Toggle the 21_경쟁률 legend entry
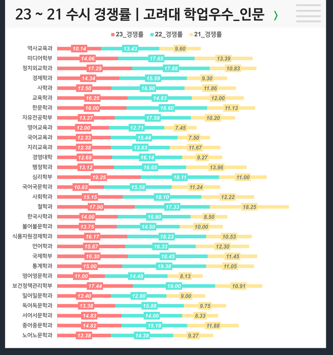Image resolution: width=333 pixels, height=355 pixels. (206, 35)
